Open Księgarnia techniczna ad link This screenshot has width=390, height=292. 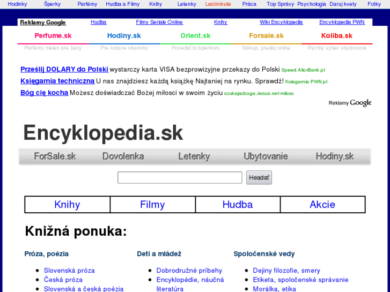coord(57,81)
